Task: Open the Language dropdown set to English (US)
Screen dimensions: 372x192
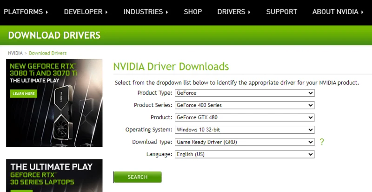Action: (x=245, y=154)
